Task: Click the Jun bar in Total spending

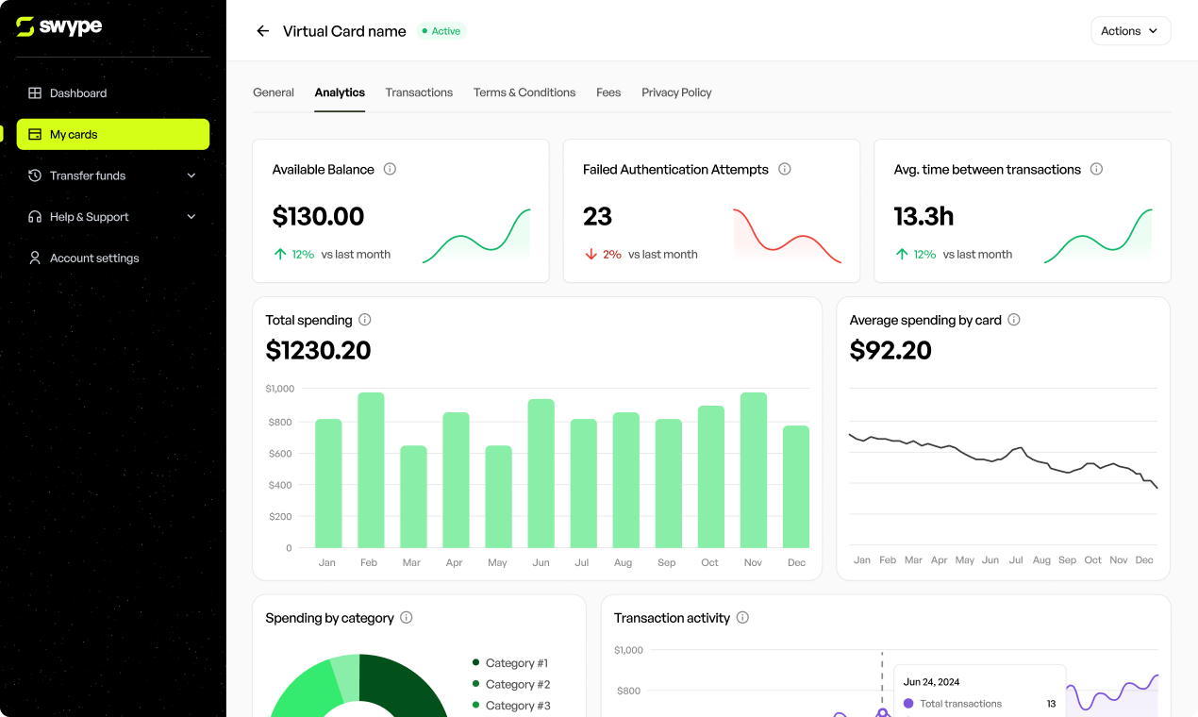Action: tap(541, 474)
